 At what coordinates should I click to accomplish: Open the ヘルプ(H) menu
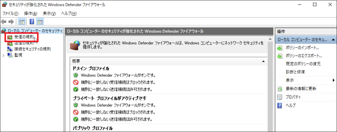pos(69,13)
